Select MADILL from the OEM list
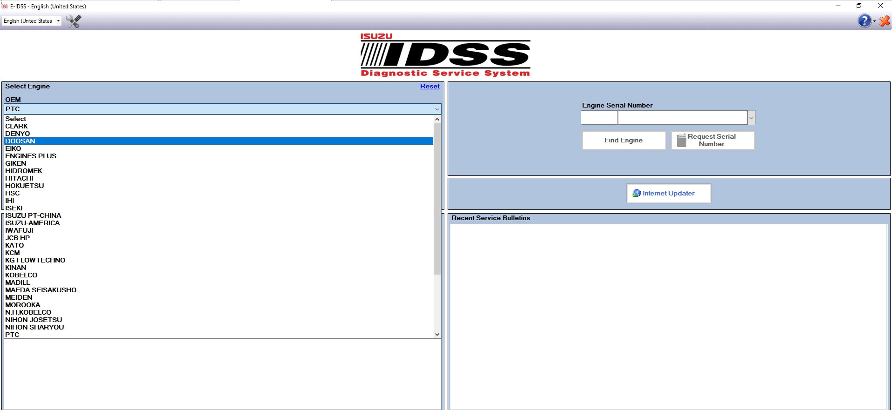This screenshot has width=892, height=410. [219, 282]
